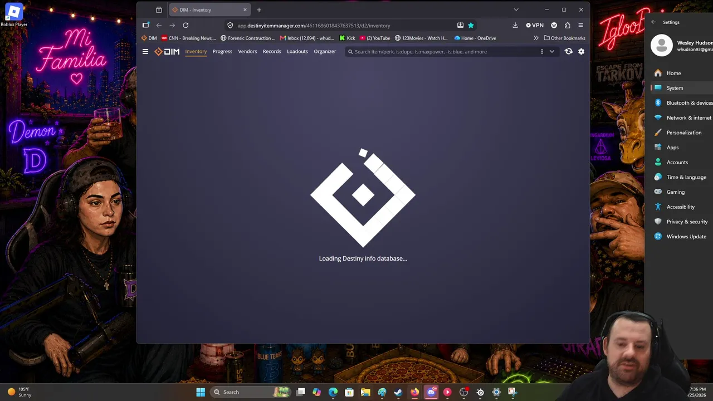Close the DIM - Inventory tab
This screenshot has width=713, height=401.
[x=245, y=9]
